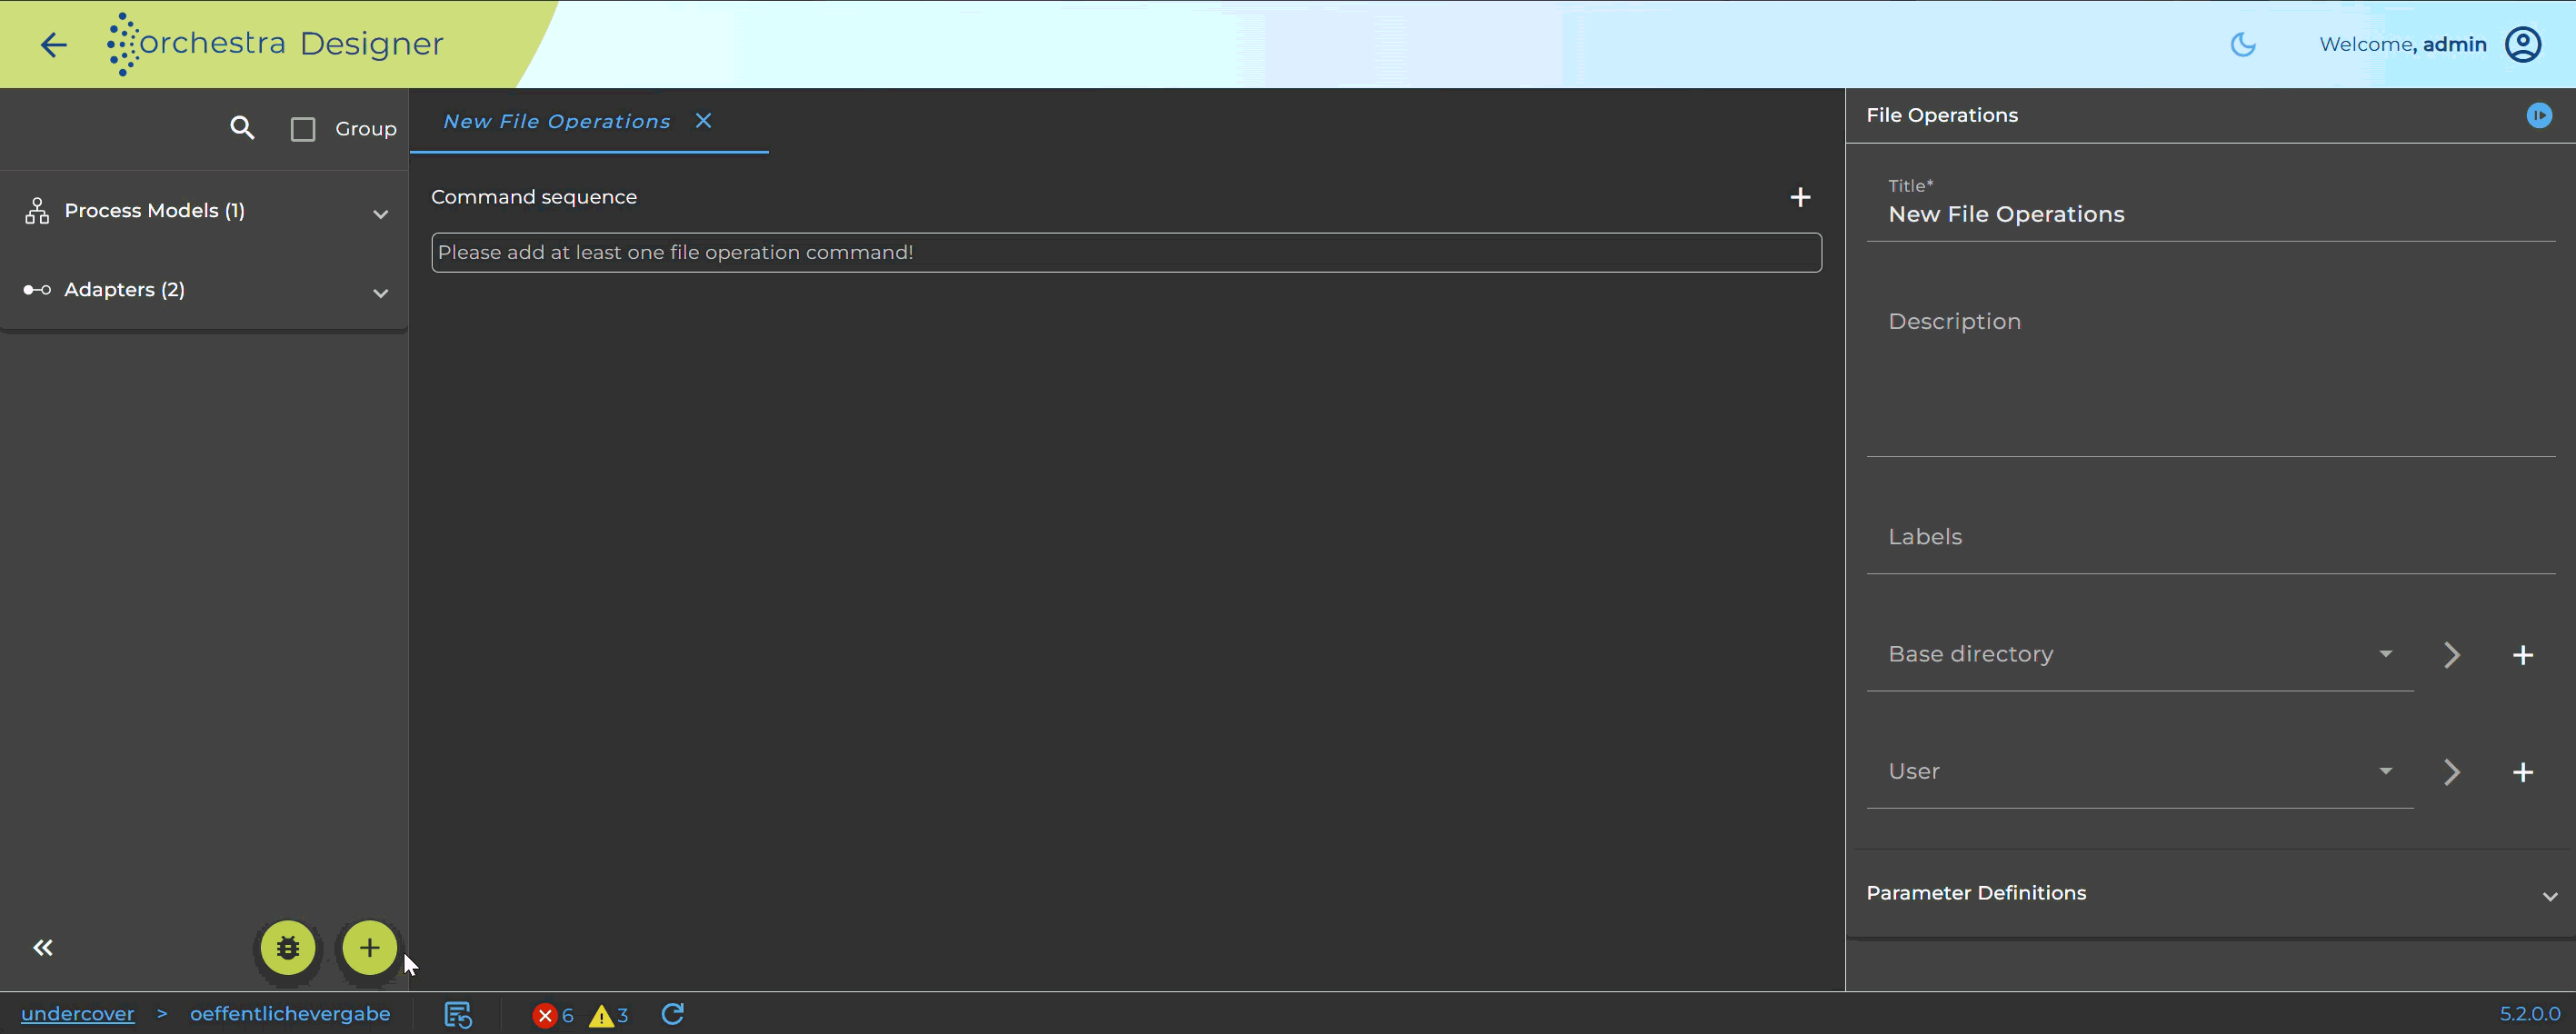Close the New File Operations tab
The height and width of the screenshot is (1034, 2576).
704,120
